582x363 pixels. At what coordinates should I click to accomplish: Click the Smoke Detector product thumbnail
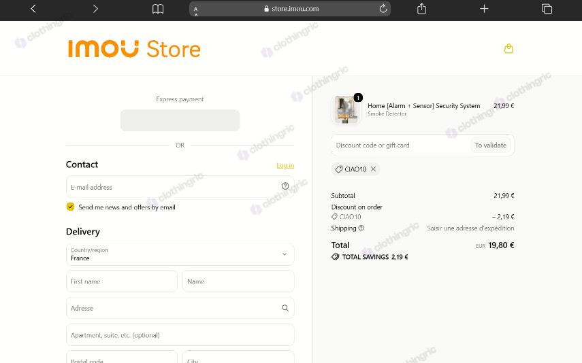(346, 109)
